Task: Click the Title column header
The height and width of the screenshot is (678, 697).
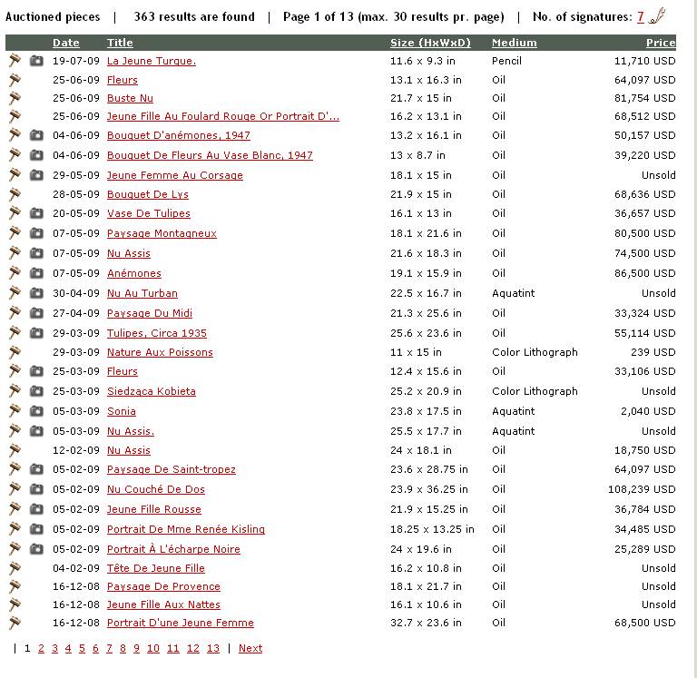Action: pos(120,43)
